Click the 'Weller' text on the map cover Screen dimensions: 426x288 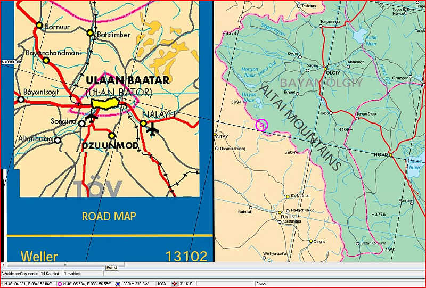(x=39, y=257)
